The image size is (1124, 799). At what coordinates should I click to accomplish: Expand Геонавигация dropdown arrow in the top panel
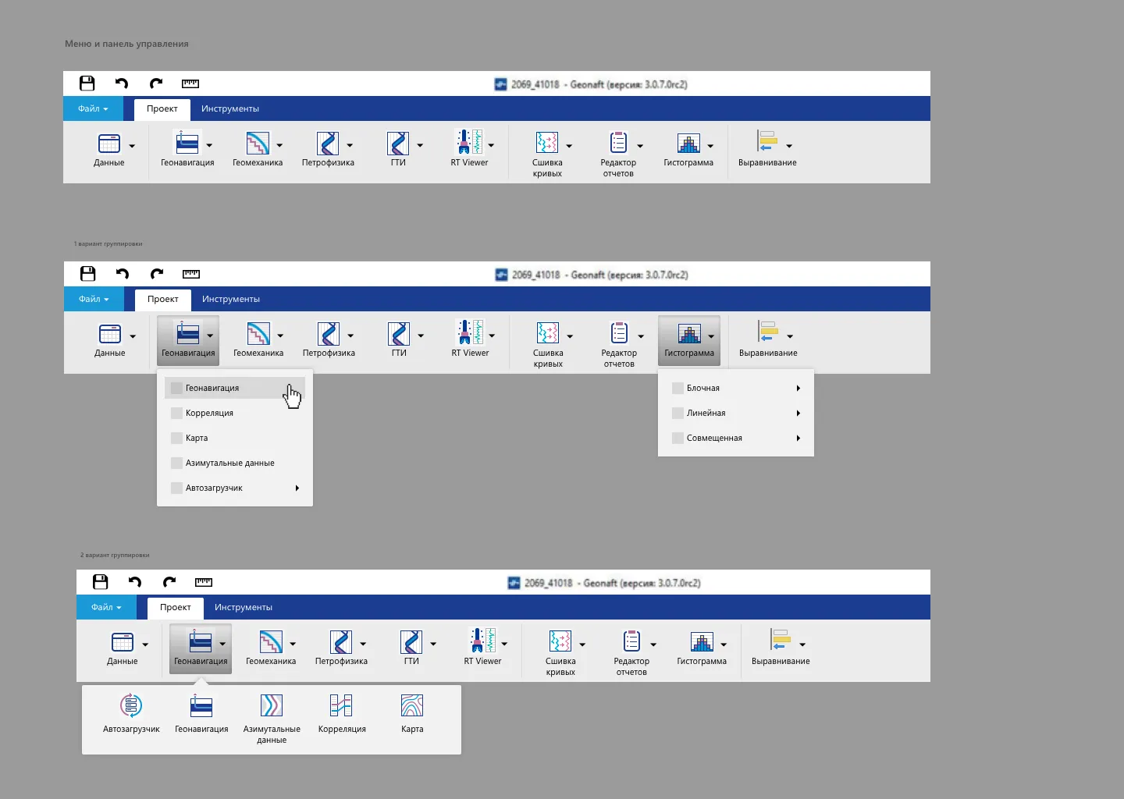209,146
